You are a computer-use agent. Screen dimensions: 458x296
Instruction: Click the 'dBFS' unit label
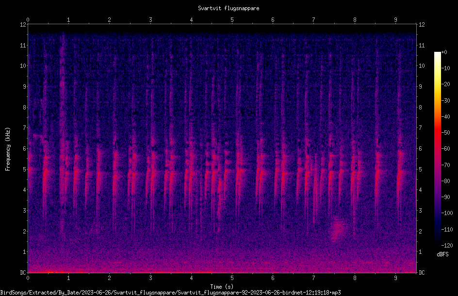(442, 254)
